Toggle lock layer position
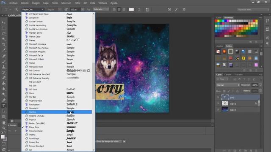This screenshot has width=271, height=152. click(233, 91)
